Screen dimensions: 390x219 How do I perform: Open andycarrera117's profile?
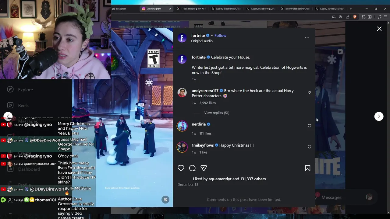pos(205,91)
